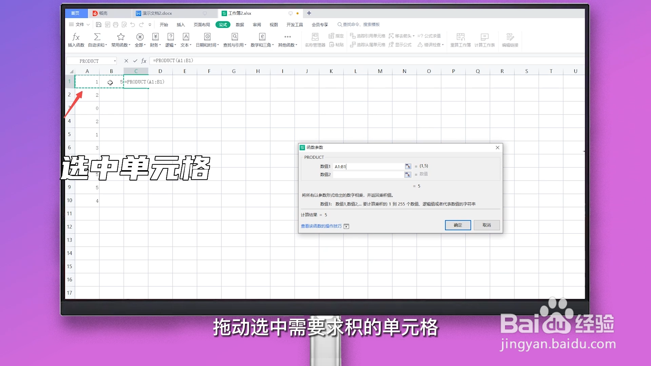Open the 数值1 range selector button
Image resolution: width=651 pixels, height=366 pixels.
tap(408, 166)
